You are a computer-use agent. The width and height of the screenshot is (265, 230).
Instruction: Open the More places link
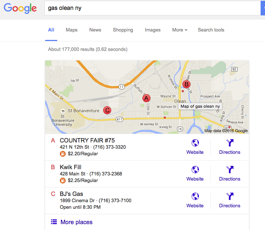(x=76, y=222)
